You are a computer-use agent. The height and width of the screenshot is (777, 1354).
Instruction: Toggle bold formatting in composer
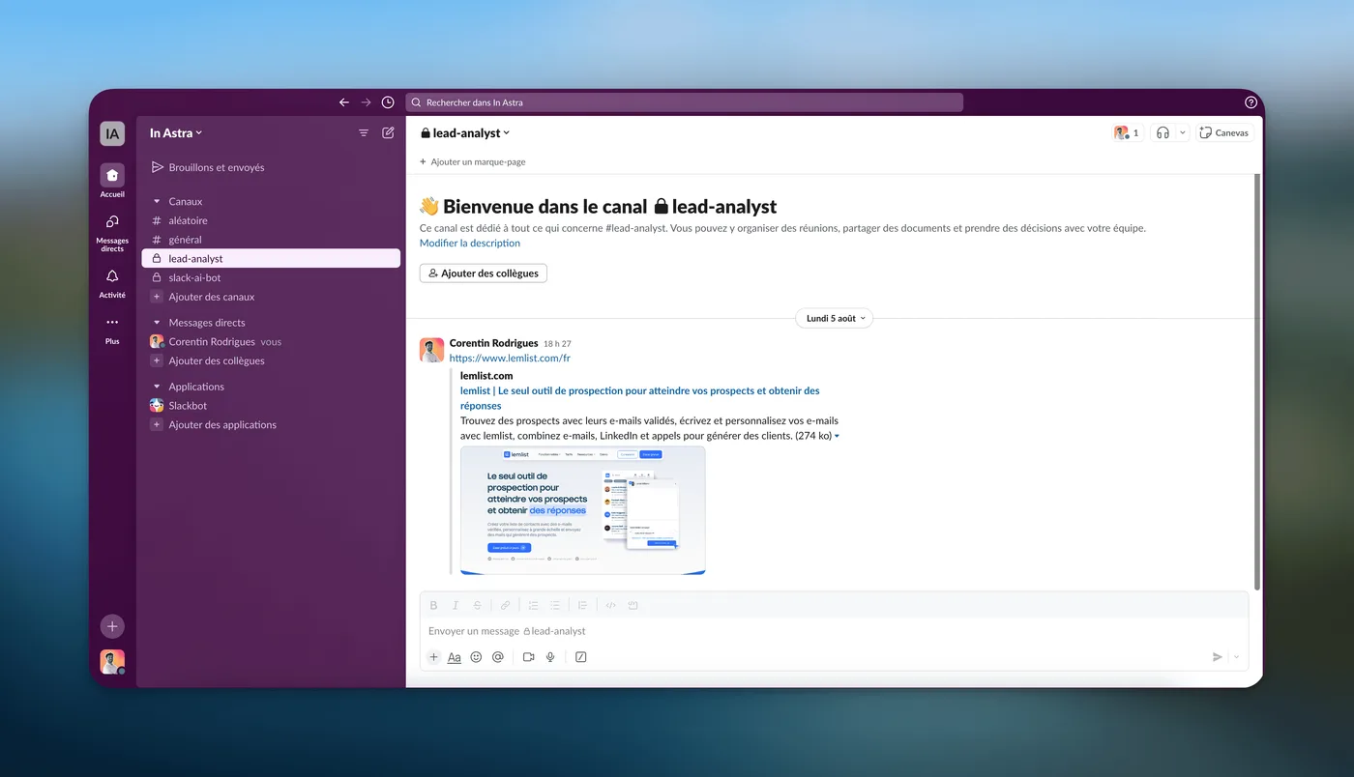click(x=433, y=605)
